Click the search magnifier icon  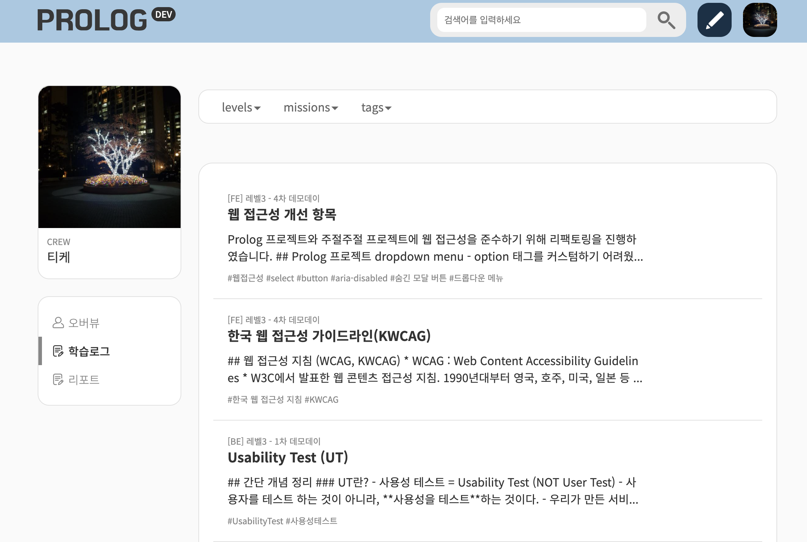tap(667, 20)
